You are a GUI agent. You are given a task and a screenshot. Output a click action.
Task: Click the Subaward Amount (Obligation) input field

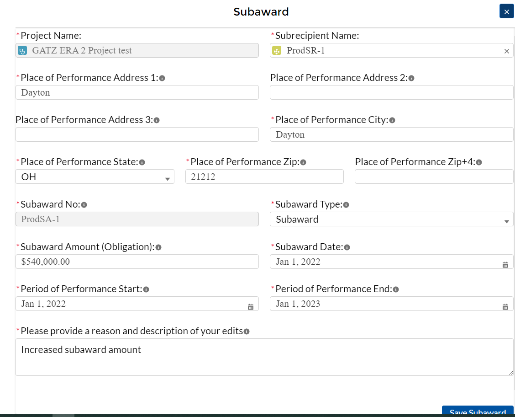137,262
